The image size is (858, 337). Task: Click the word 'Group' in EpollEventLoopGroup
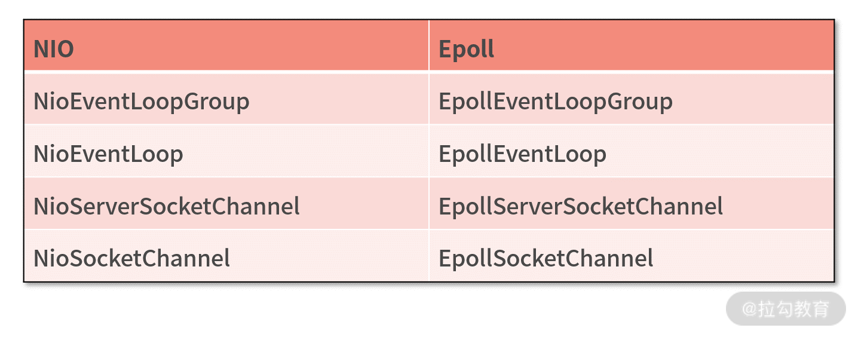640,102
